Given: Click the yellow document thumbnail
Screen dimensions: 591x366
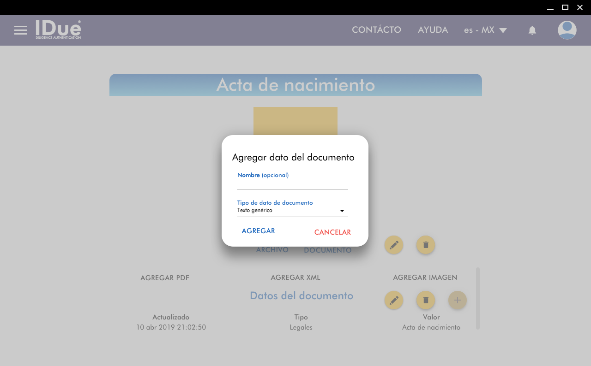Looking at the screenshot, I should click(295, 121).
